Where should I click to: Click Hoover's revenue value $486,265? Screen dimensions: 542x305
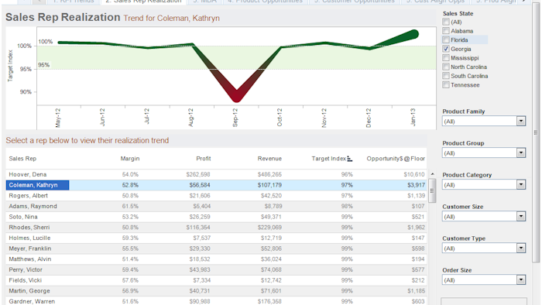click(x=269, y=174)
